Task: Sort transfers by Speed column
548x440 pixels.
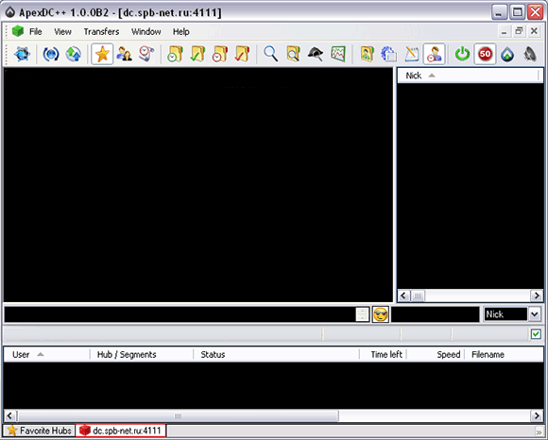Action: (436, 355)
